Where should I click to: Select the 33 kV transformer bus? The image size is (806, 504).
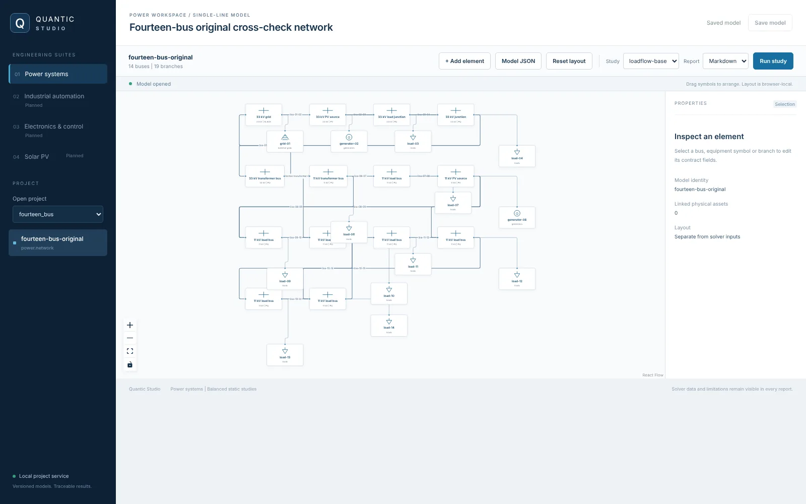[x=265, y=176]
